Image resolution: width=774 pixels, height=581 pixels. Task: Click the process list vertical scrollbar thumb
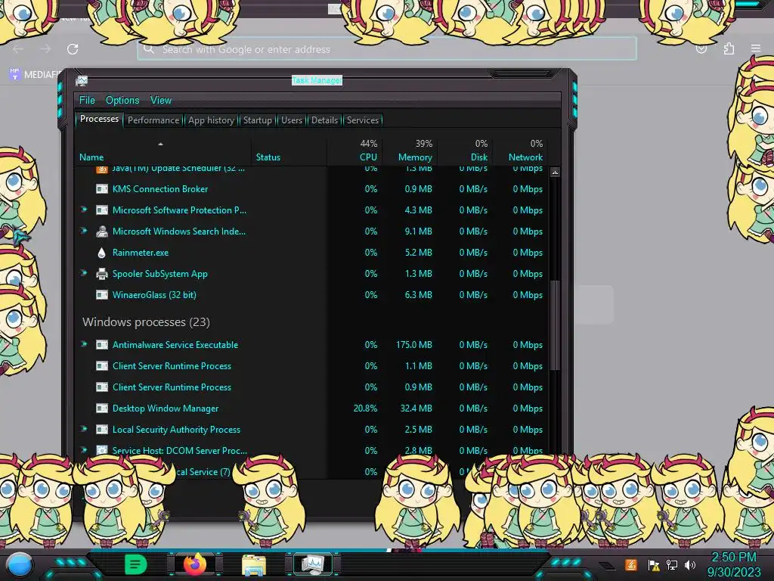coord(556,325)
